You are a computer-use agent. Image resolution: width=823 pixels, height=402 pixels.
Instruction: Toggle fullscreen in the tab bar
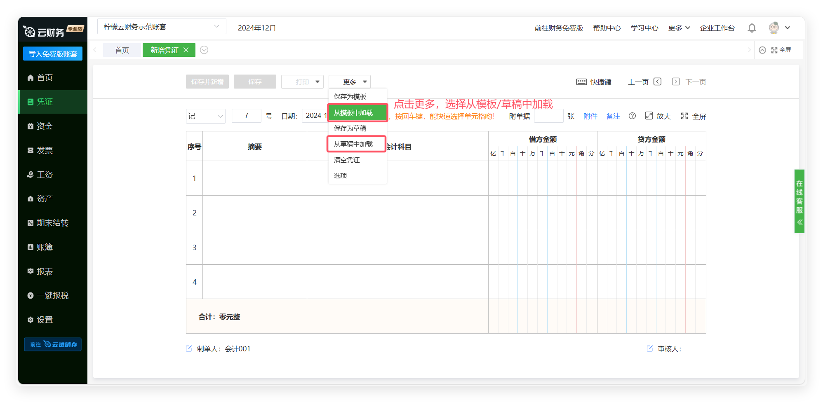(x=781, y=50)
